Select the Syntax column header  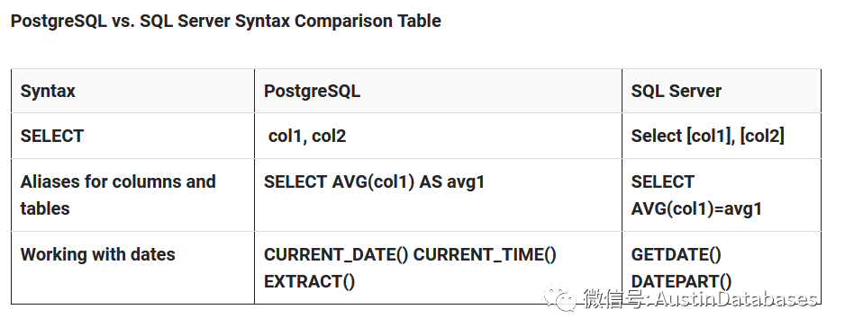48,91
